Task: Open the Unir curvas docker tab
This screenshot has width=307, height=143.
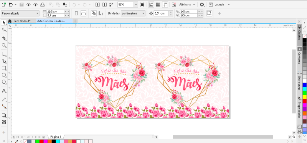Action: [x=299, y=80]
